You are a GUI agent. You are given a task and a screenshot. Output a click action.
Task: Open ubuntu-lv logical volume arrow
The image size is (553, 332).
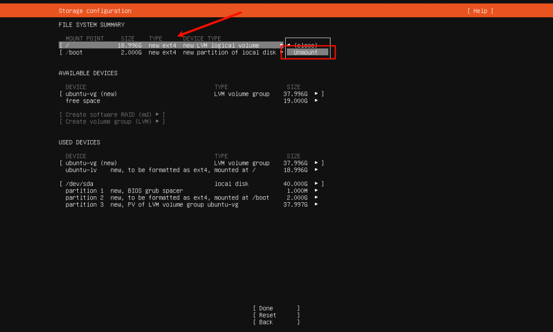pos(316,170)
